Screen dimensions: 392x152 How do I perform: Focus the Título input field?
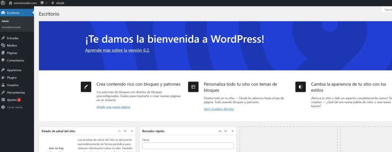[x=188, y=146]
